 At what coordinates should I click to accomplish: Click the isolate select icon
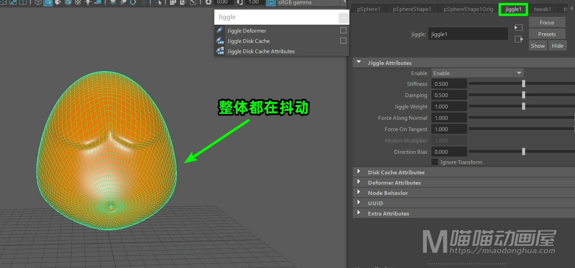[x=158, y=2]
